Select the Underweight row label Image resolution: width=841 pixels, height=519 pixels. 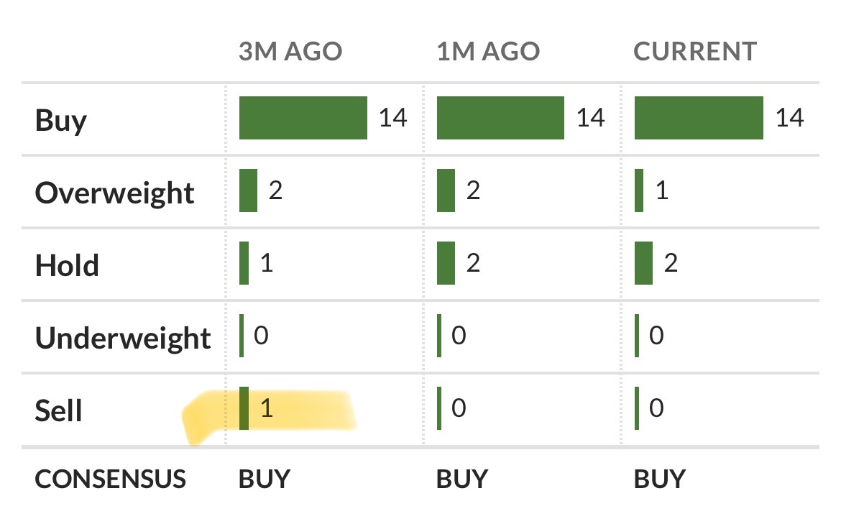pyautogui.click(x=123, y=338)
